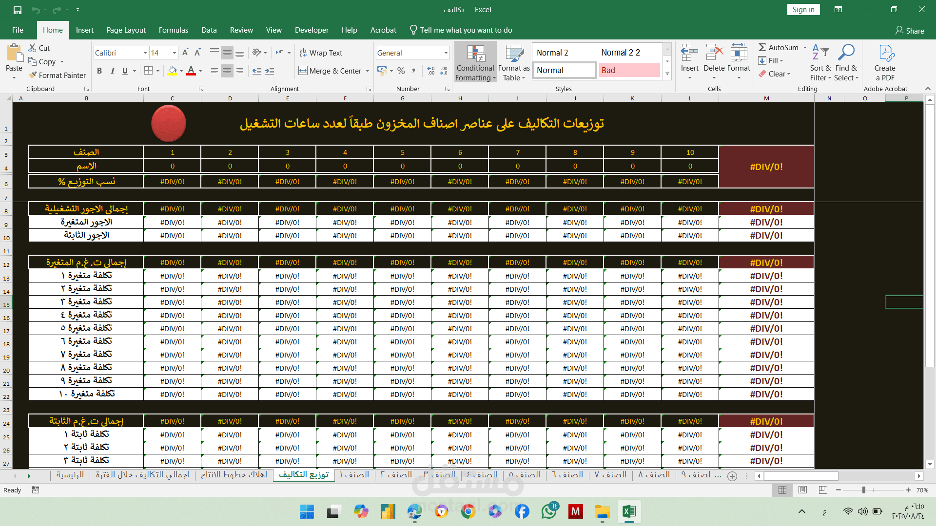Click the Increase Font Size icon
936x526 pixels.
pyautogui.click(x=185, y=53)
